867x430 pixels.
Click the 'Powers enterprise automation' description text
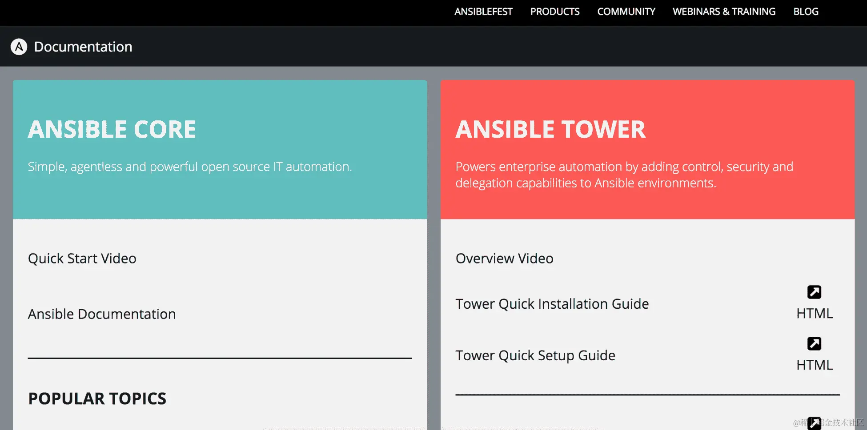tap(624, 175)
